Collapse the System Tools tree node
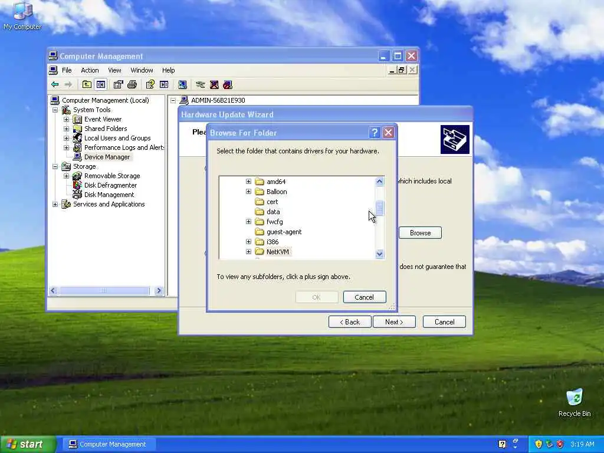604x453 pixels. pyautogui.click(x=55, y=110)
